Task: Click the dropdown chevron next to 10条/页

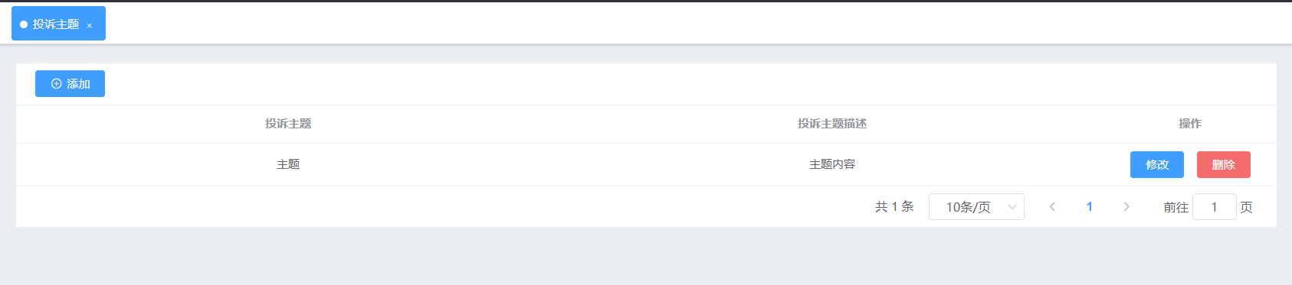Action: (x=1012, y=207)
